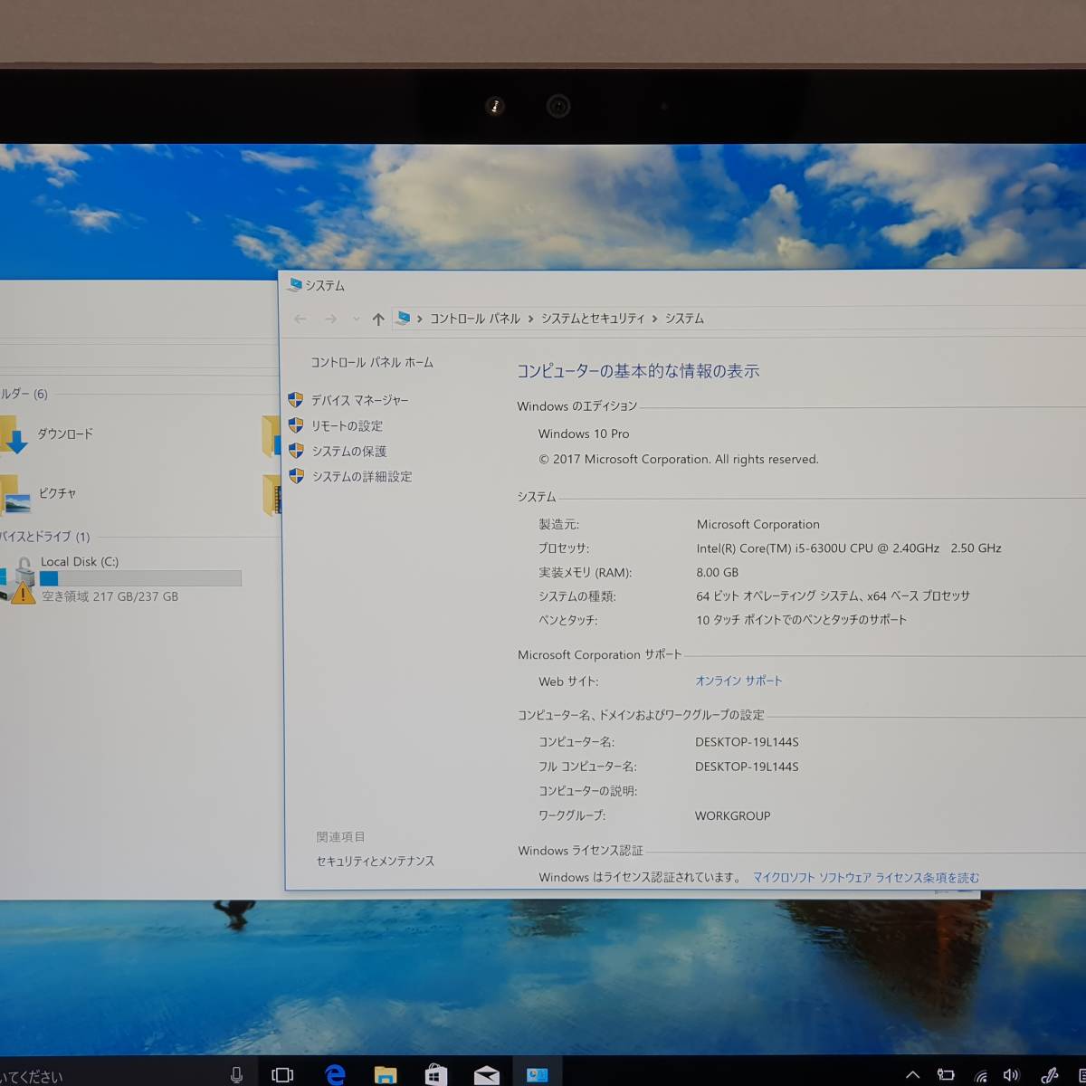Viewport: 1086px width, 1086px height.
Task: Launch Microsoft Edge from taskbar
Action: click(x=335, y=1074)
